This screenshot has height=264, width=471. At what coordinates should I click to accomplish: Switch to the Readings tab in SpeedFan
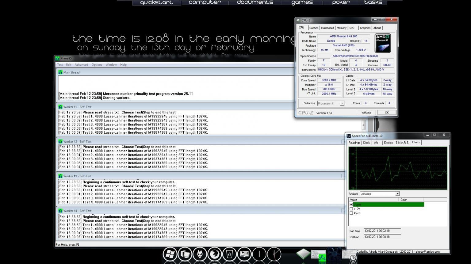[354, 143]
